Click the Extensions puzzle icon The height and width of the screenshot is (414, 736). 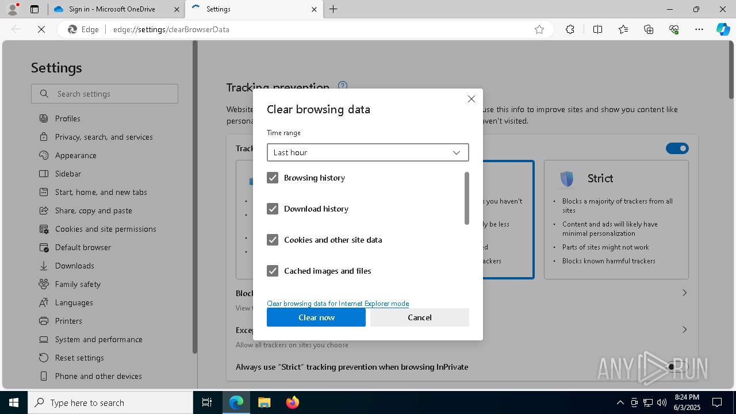tap(570, 29)
